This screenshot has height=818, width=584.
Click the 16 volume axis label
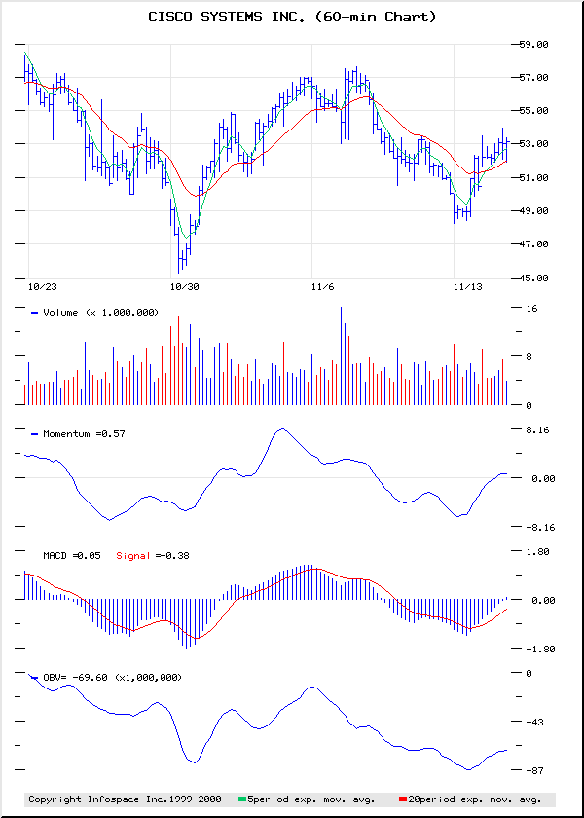coord(531,309)
